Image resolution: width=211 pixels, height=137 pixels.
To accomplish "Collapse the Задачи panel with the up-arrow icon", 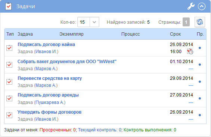I will pyautogui.click(x=202, y=6).
